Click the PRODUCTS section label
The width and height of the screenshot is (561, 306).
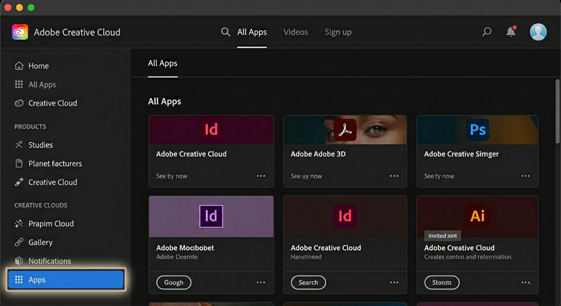pyautogui.click(x=30, y=127)
